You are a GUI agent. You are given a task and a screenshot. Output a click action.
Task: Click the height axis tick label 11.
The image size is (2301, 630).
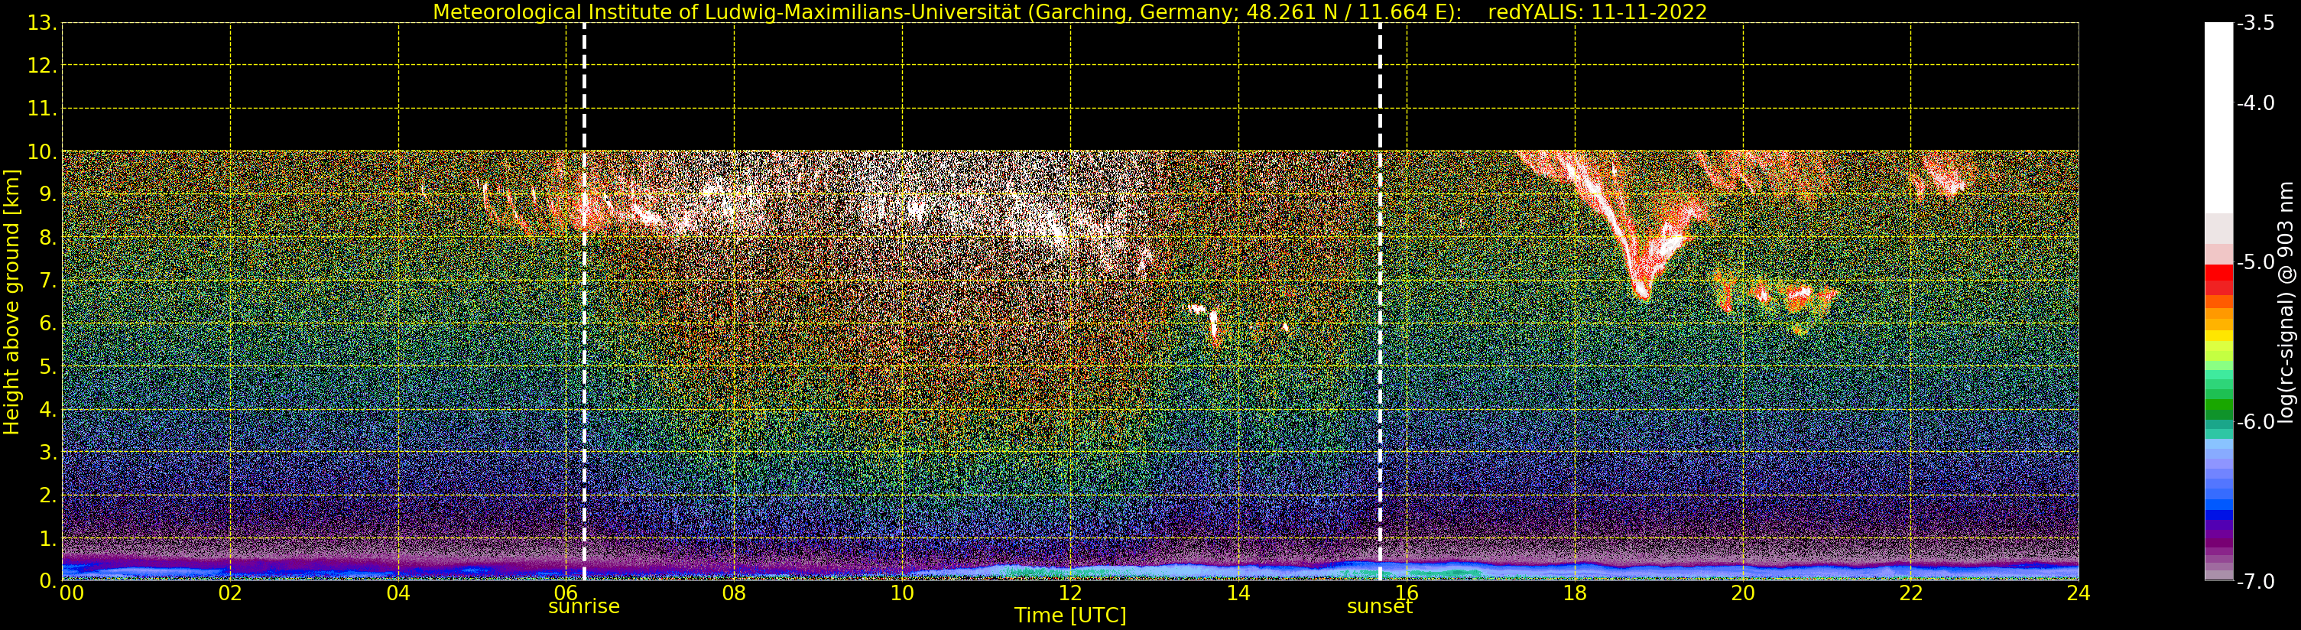point(42,109)
